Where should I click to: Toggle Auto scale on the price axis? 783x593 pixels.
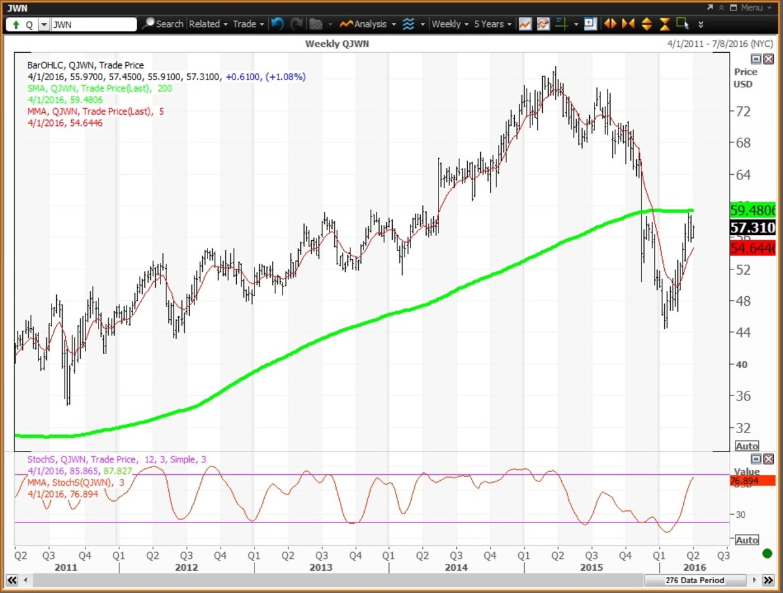click(x=746, y=446)
